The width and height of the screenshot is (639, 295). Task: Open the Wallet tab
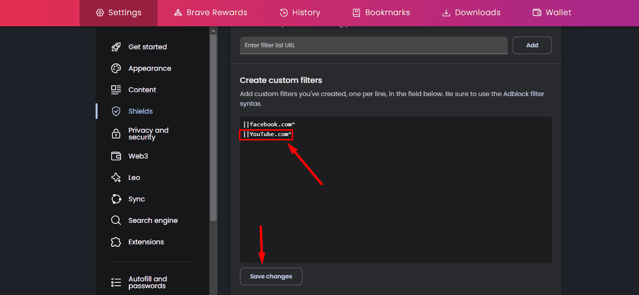coord(551,12)
